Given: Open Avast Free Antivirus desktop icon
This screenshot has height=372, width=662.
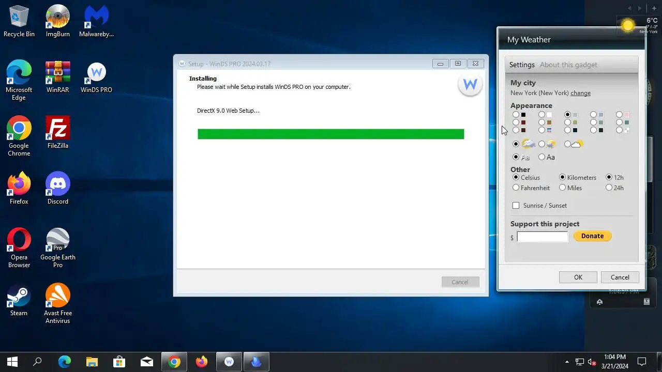Looking at the screenshot, I should (58, 303).
